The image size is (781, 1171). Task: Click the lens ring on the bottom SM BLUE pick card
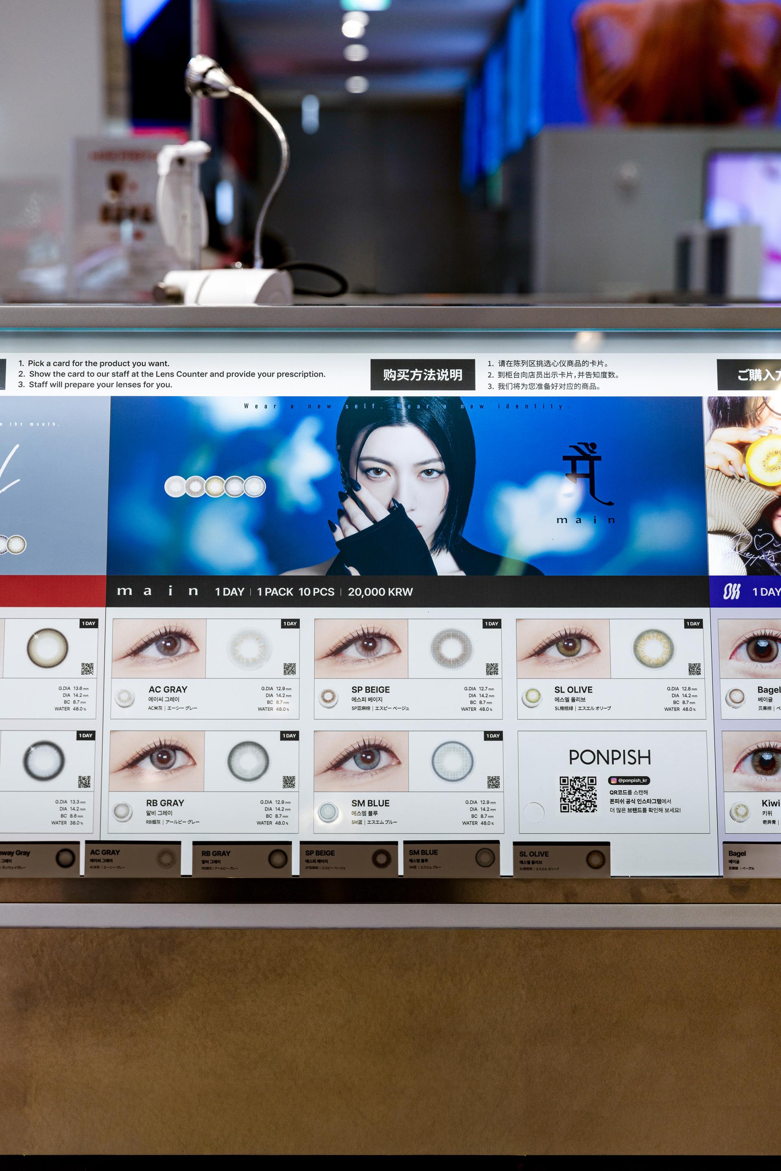tap(484, 858)
